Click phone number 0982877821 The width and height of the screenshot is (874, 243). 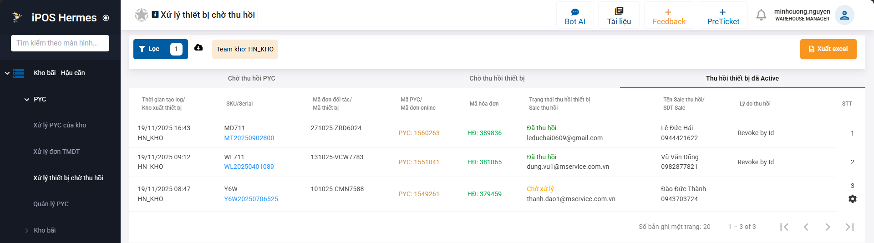679,167
